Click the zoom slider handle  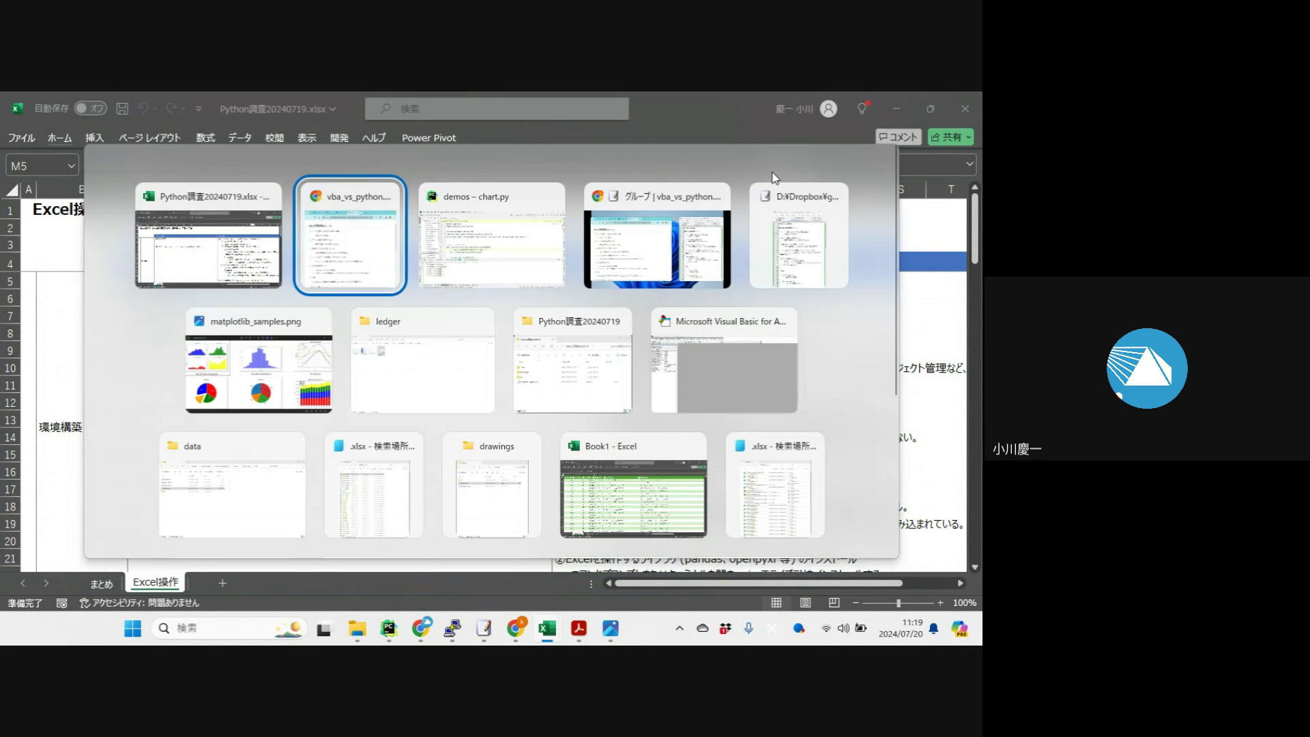[x=898, y=603]
